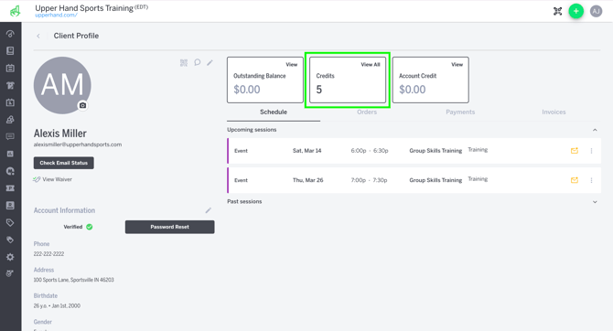Click the Alexis Miller name heading
The height and width of the screenshot is (331, 613).
coord(60,133)
